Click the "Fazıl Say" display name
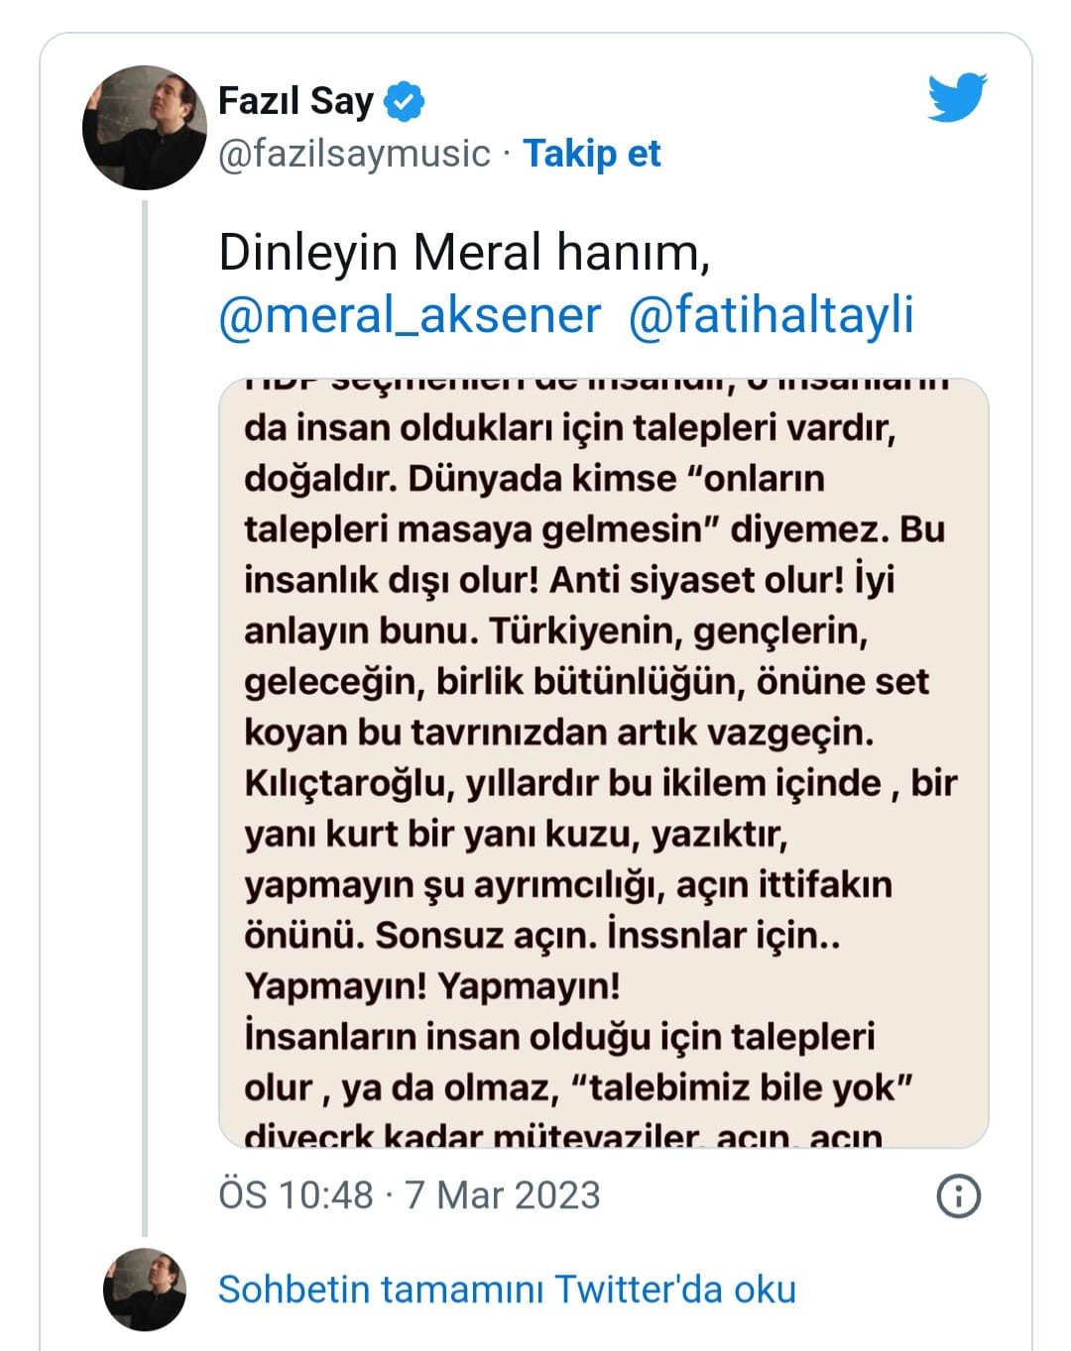 pos(296,101)
